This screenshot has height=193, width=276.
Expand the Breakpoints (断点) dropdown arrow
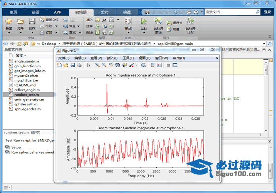click(129, 32)
